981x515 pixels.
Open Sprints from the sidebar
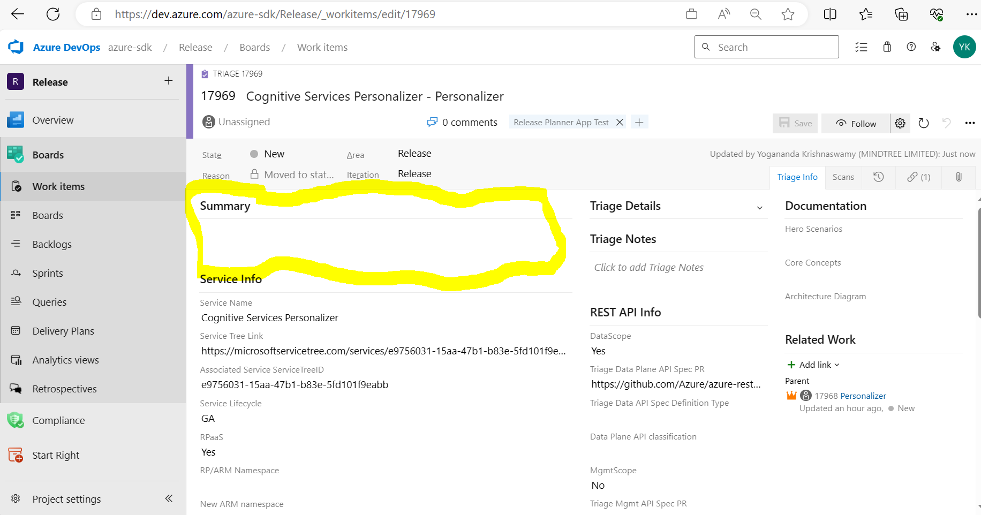[x=47, y=273]
